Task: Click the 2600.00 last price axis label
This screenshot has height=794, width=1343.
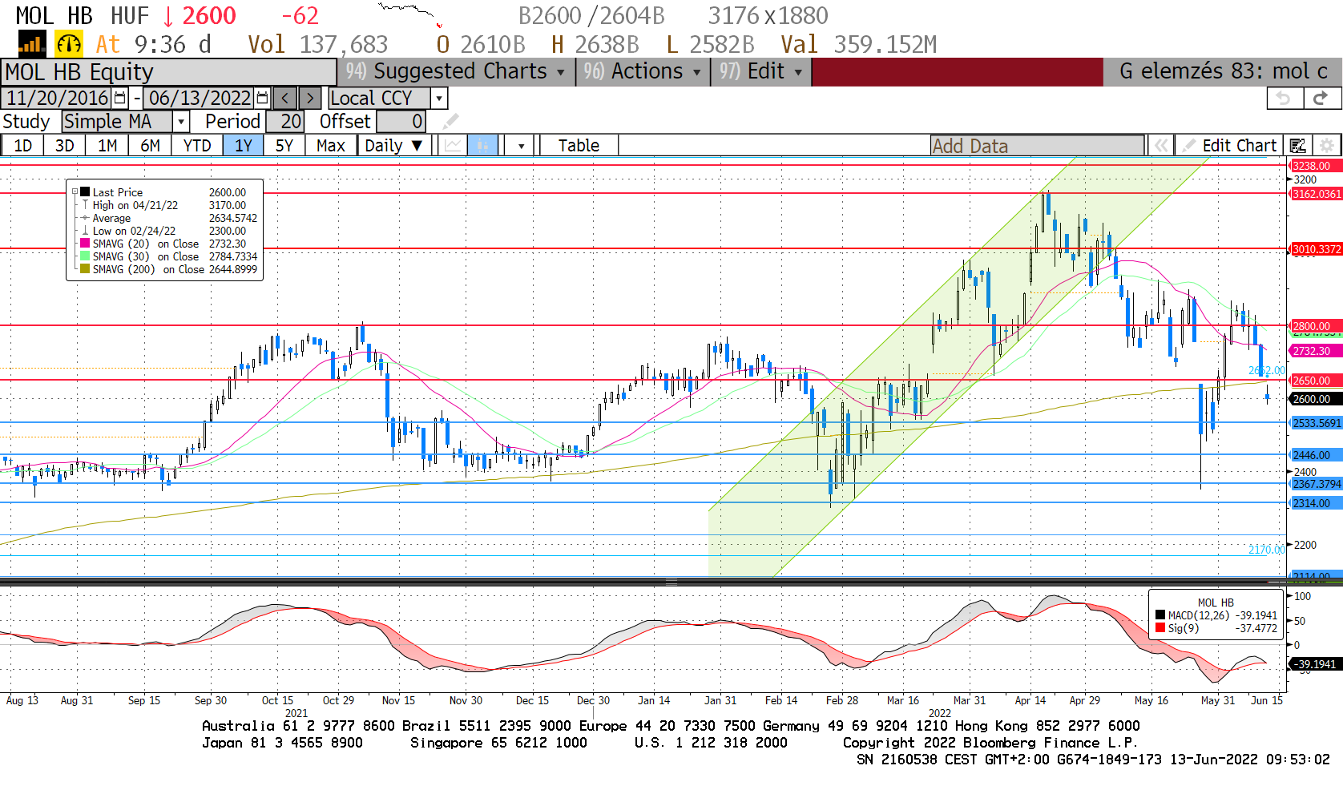Action: coord(1314,399)
